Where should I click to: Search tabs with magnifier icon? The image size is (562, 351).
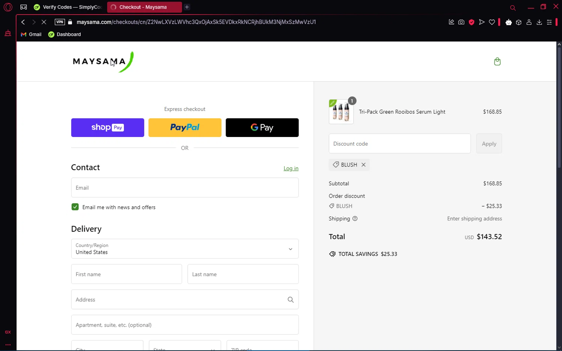(x=513, y=7)
